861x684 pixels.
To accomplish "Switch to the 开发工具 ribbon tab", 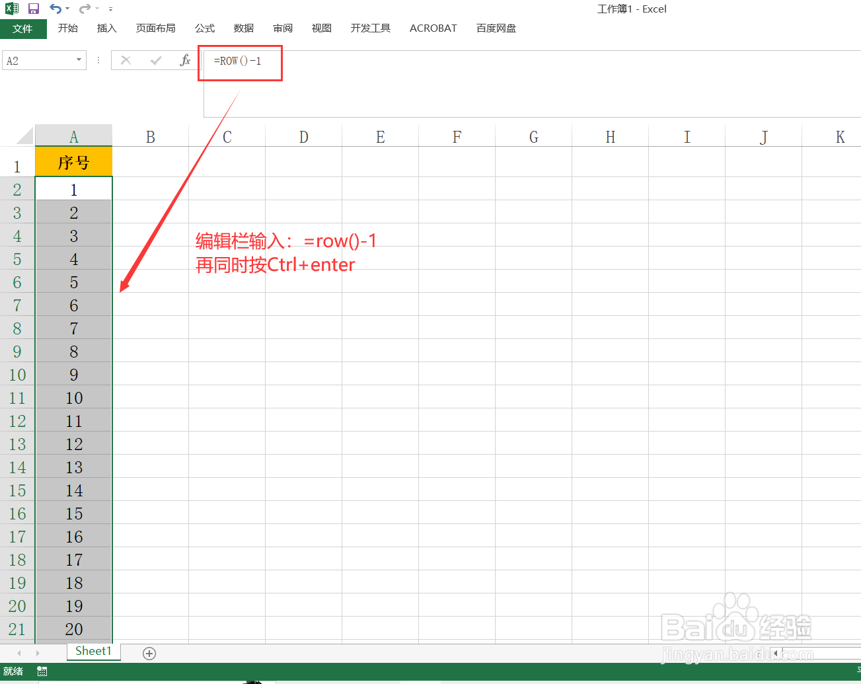I will coord(371,28).
